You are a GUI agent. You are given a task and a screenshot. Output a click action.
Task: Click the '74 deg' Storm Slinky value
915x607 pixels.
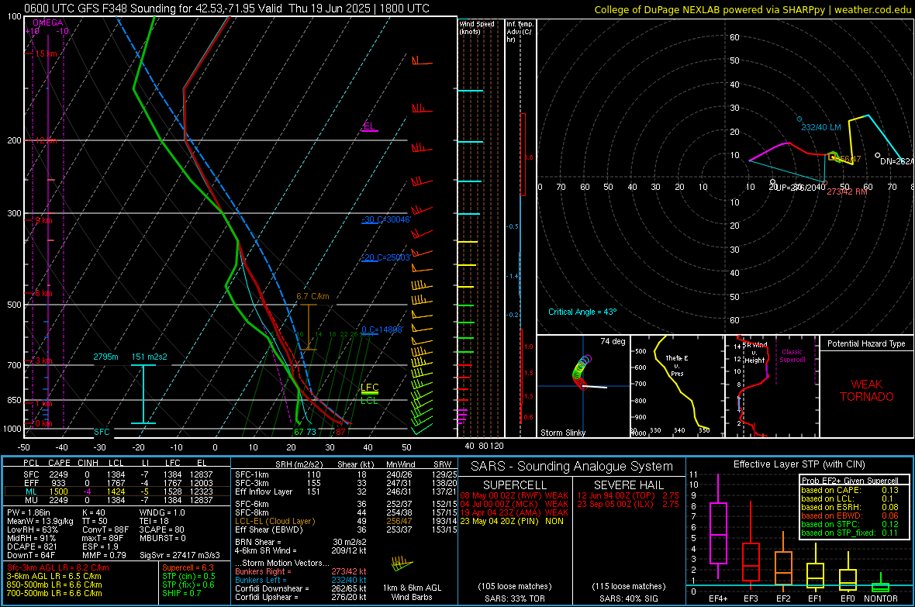pyautogui.click(x=613, y=341)
